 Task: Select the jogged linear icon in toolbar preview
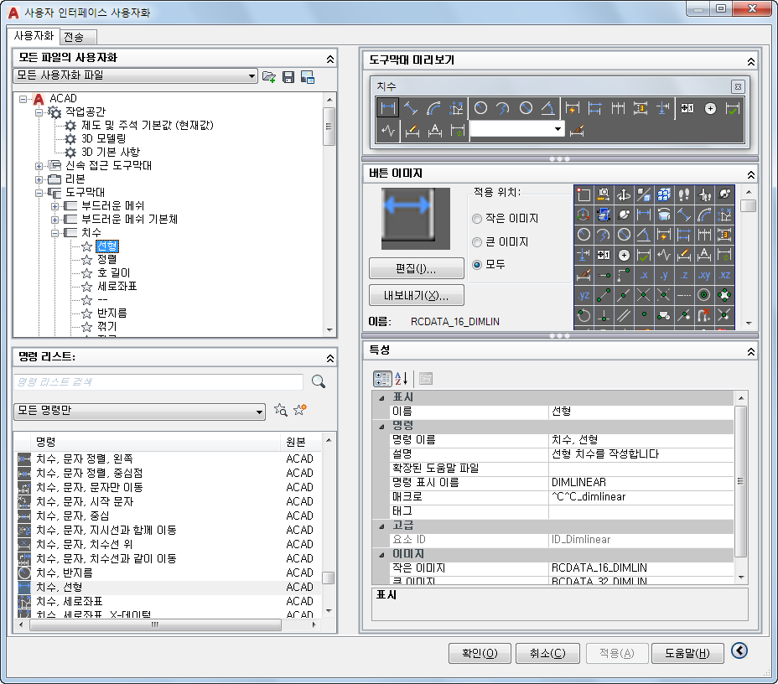(388, 131)
